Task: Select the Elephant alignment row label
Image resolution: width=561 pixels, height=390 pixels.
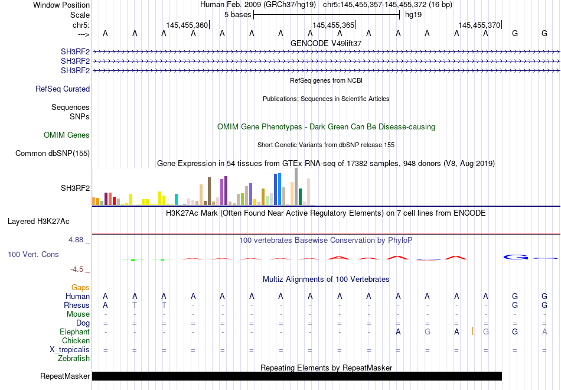Action: (75, 332)
